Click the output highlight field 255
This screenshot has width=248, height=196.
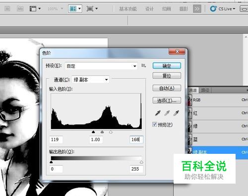point(136,169)
